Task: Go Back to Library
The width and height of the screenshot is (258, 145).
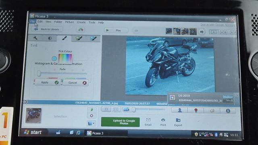Action: (x=47, y=29)
